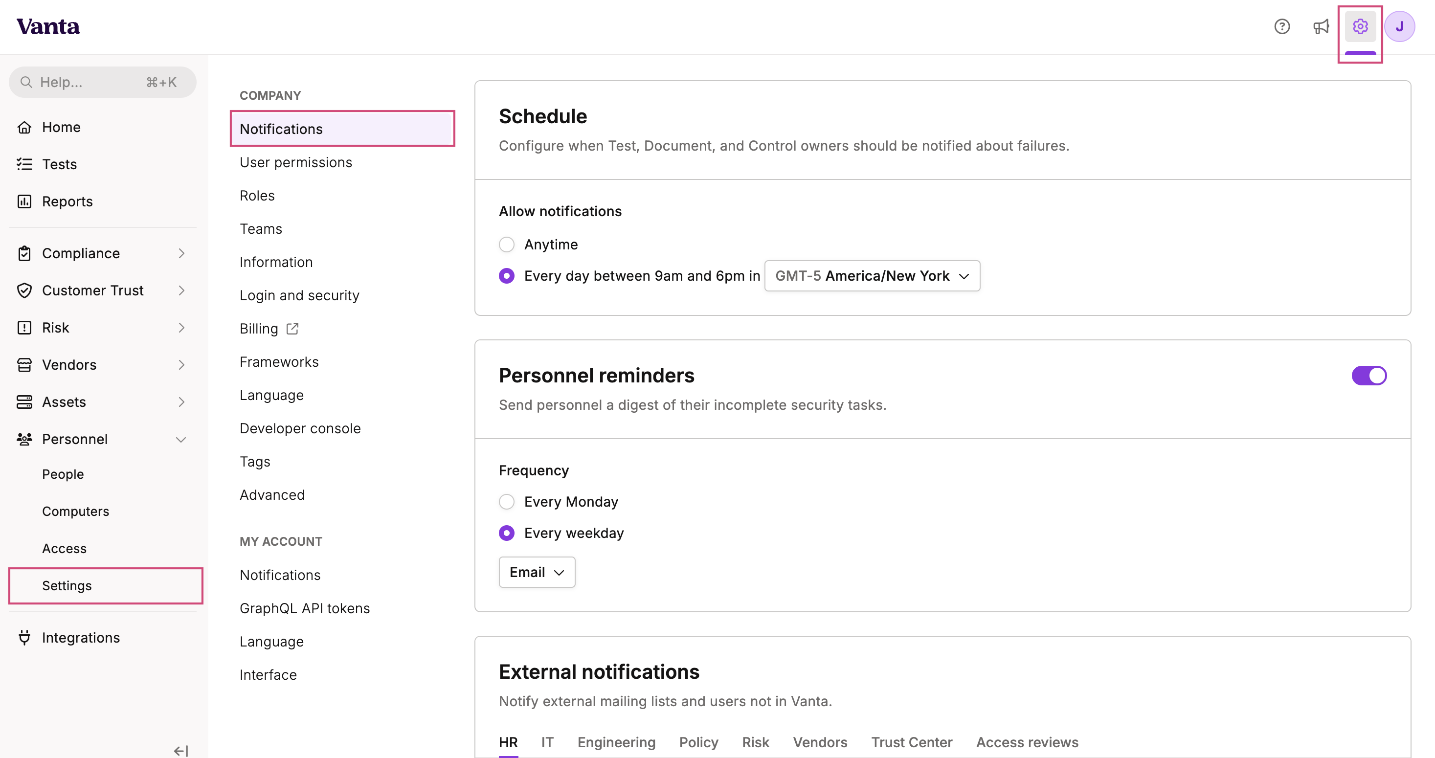
Task: Open the Advanced settings page
Action: tap(272, 494)
